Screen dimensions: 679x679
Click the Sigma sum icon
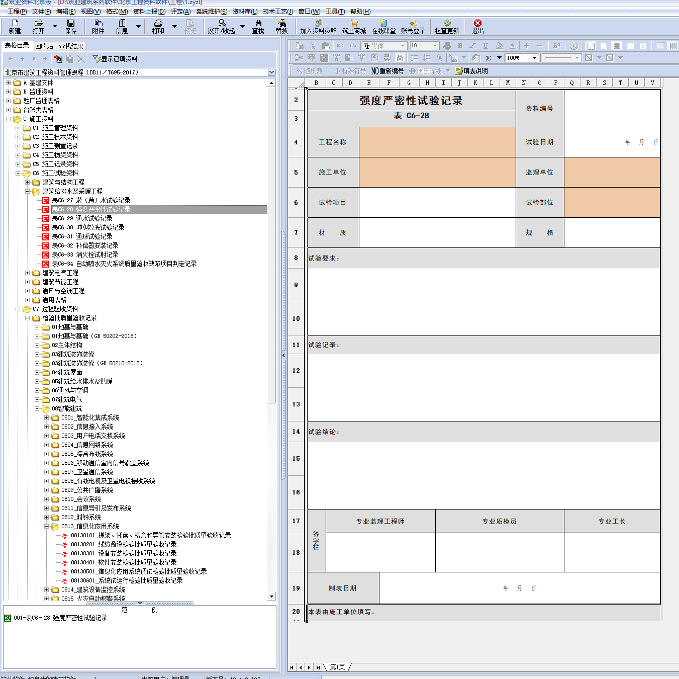488,58
